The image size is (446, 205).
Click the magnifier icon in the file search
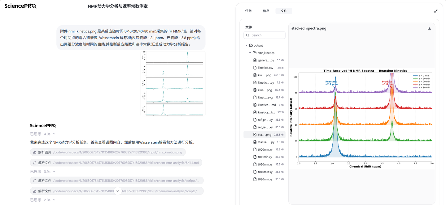248,35
